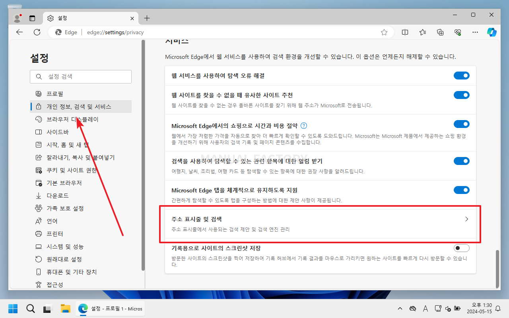Toggle 관련 항목에 대한 알림 받기 switch
This screenshot has width=509, height=318.
461,161
